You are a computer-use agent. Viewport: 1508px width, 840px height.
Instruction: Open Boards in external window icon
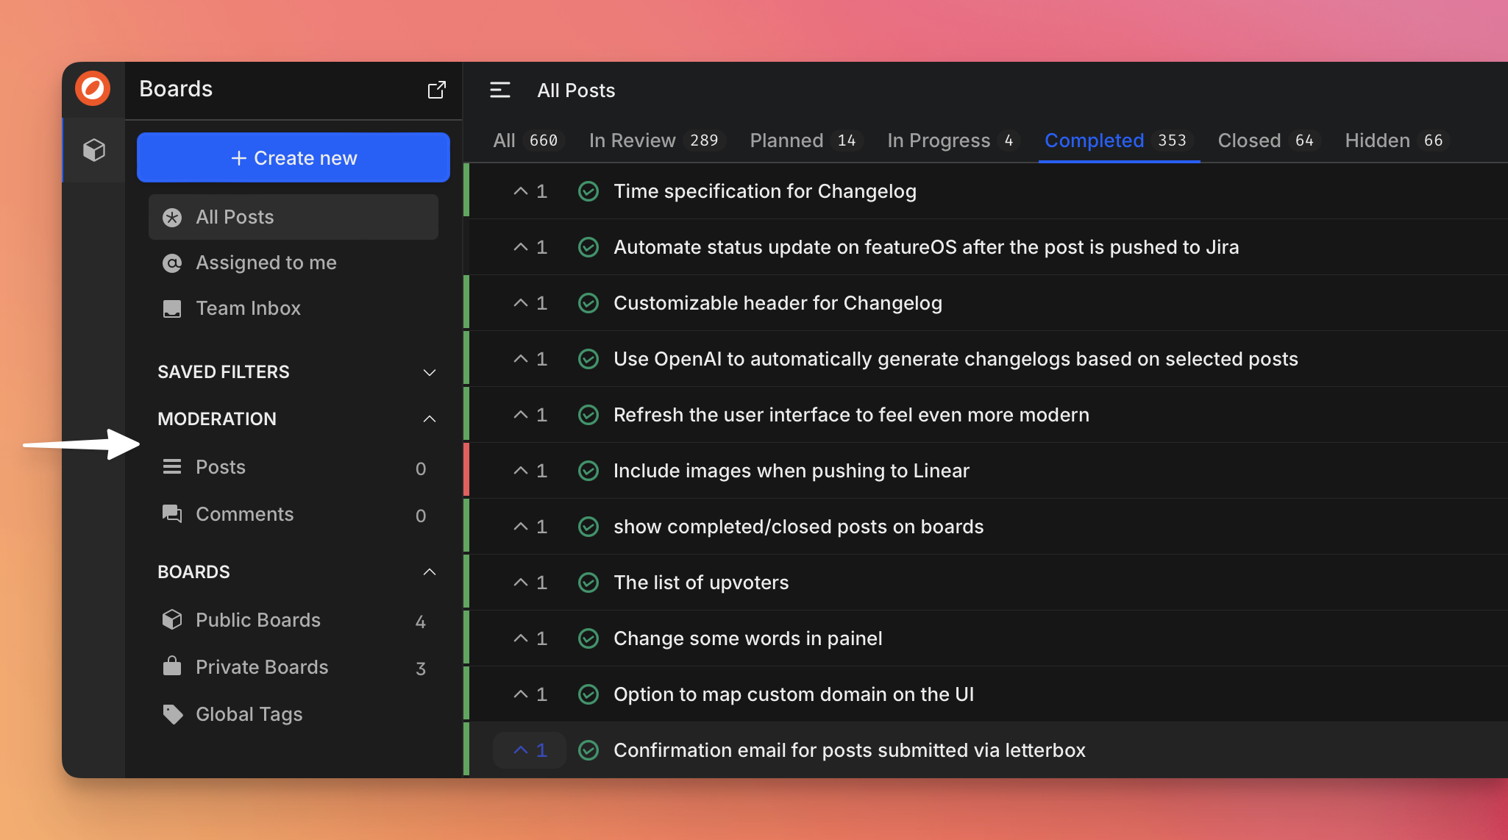click(x=436, y=90)
